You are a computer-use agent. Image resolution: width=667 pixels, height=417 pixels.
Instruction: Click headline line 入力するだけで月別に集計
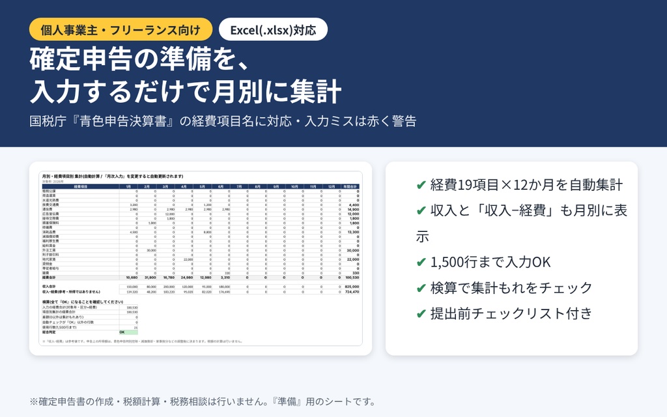[x=186, y=91]
